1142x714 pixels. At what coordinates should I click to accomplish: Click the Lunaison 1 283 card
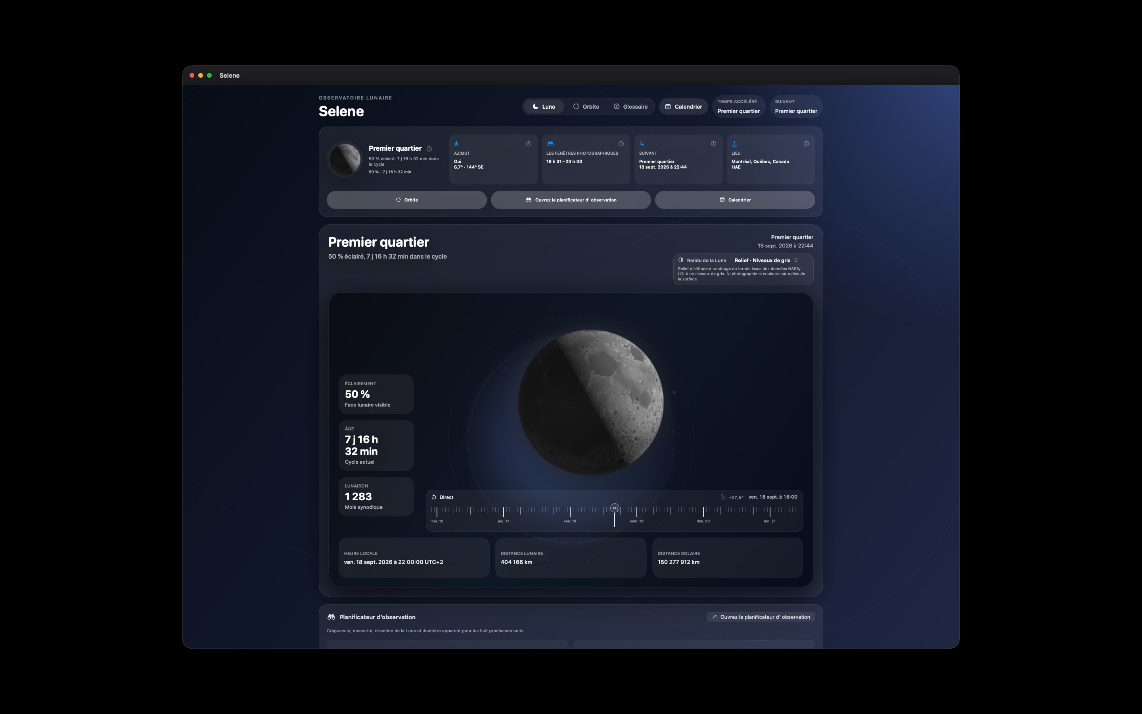[376, 497]
